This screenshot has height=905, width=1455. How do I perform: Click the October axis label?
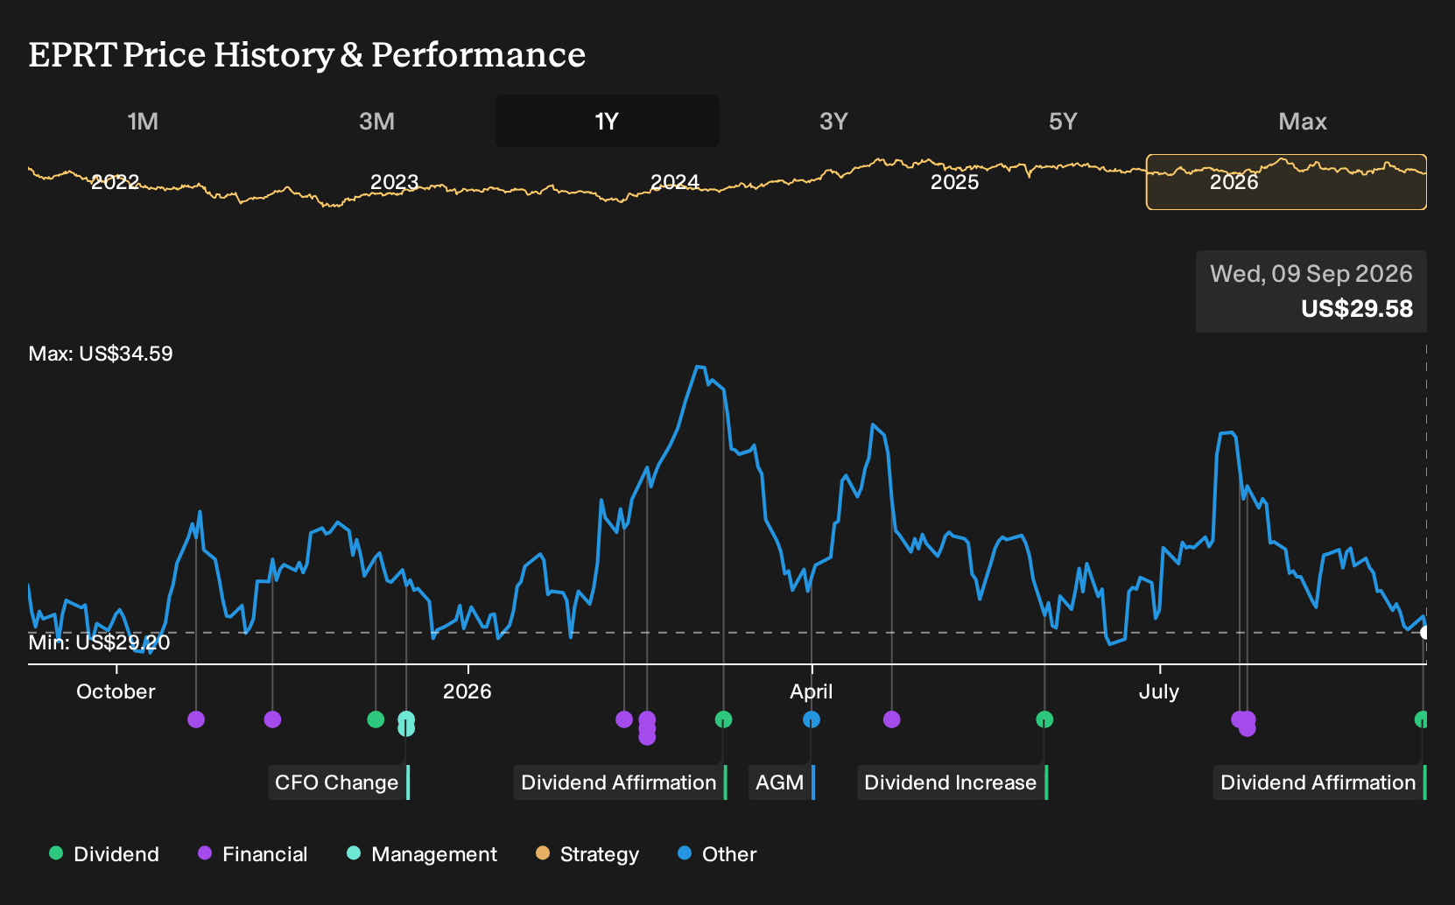(x=116, y=691)
